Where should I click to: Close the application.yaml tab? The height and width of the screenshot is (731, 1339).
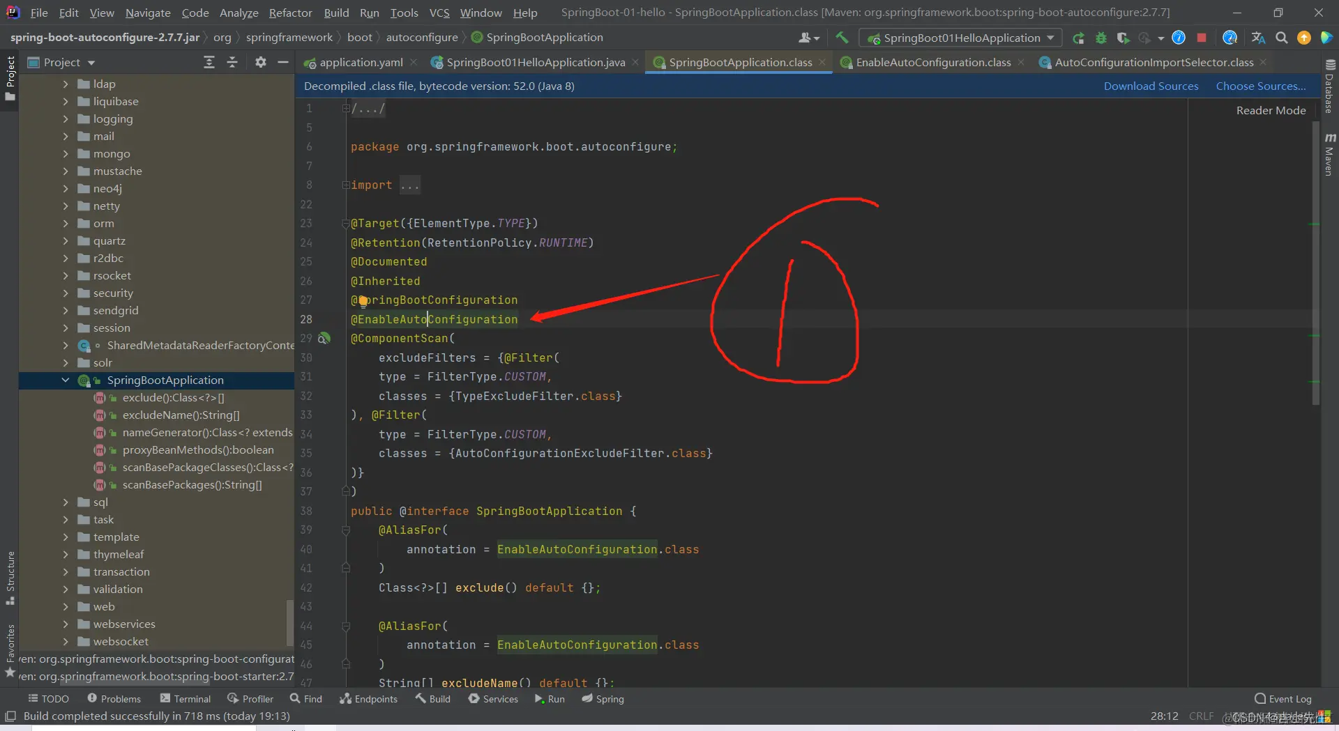click(414, 62)
